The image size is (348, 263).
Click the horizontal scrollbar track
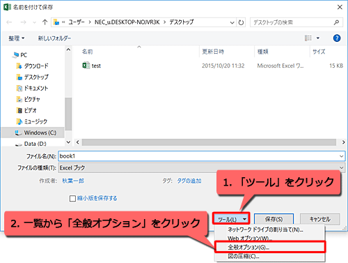click(209, 142)
